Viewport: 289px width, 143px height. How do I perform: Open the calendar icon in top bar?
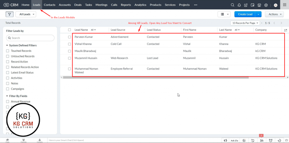pyautogui.click(x=253, y=5)
